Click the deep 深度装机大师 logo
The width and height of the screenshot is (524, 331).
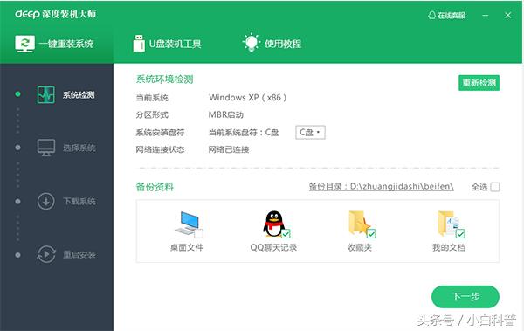[x=56, y=14]
